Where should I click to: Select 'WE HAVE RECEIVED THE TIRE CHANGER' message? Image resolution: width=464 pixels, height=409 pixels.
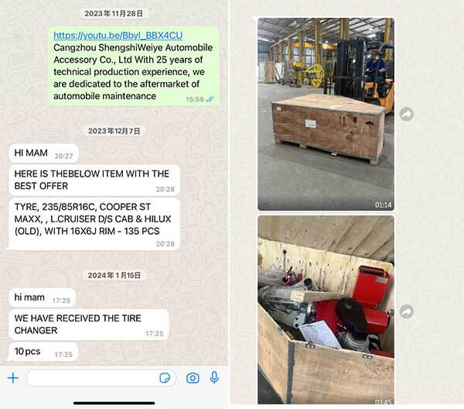[x=89, y=325]
